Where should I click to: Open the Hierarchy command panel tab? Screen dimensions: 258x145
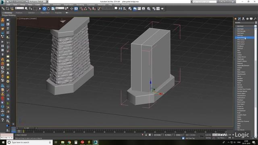tap(243, 19)
